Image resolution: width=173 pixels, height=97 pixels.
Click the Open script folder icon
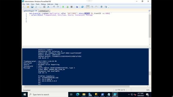(28, 7)
